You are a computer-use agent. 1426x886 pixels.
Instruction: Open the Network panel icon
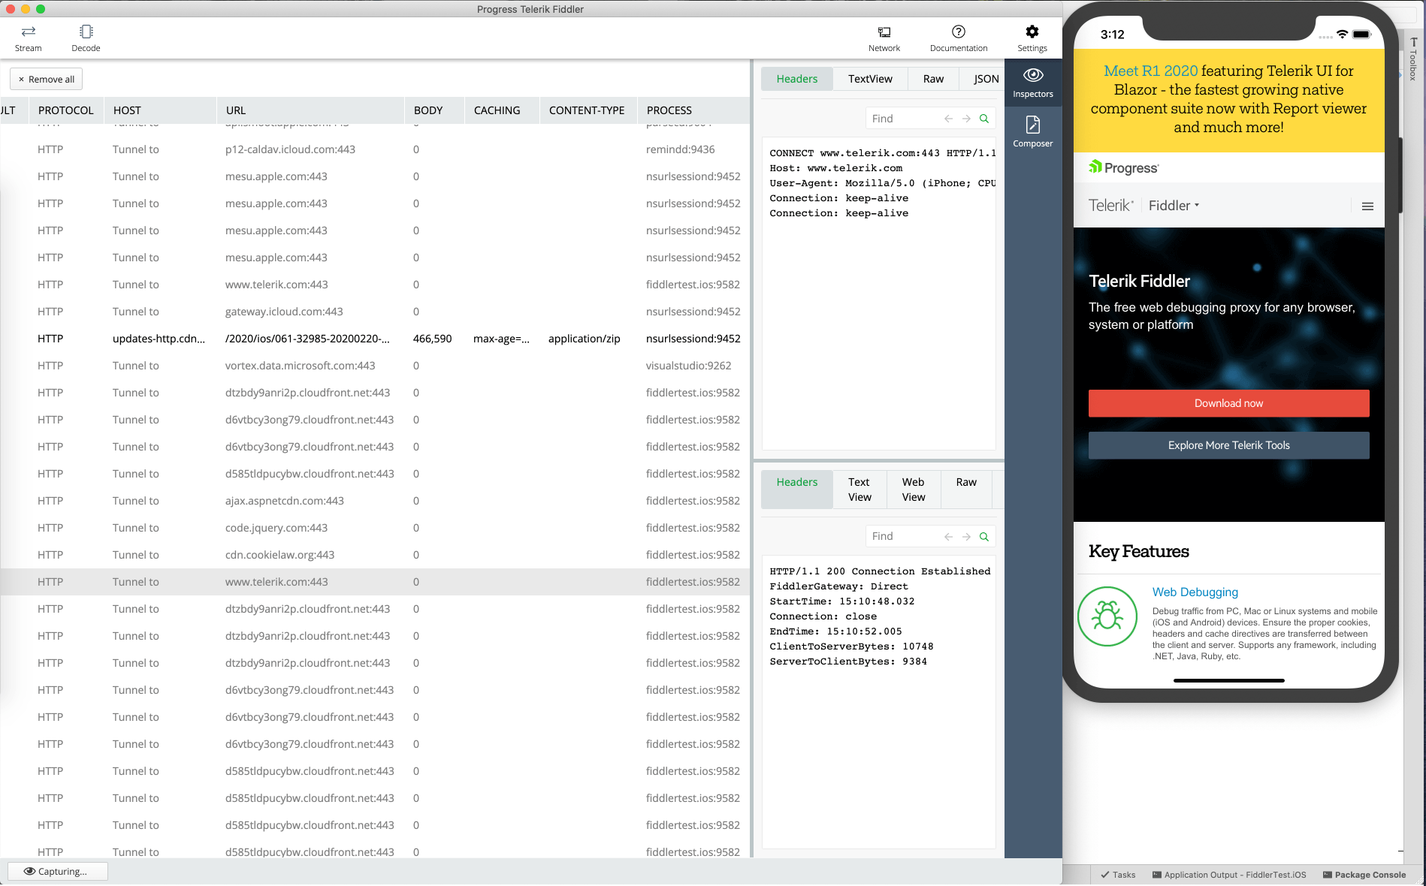pos(884,38)
